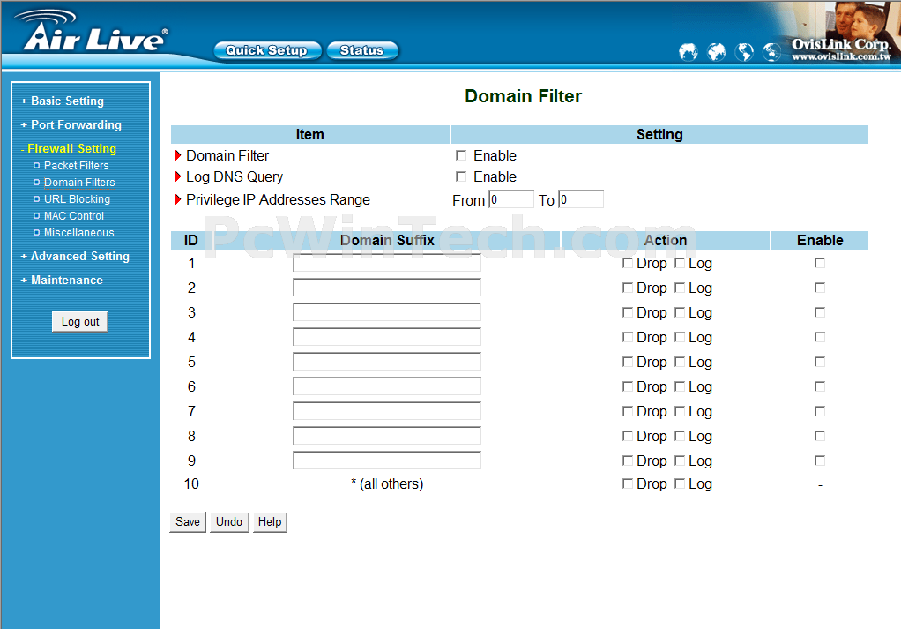Click the MAC Control bullet icon
The width and height of the screenshot is (901, 629).
(37, 215)
